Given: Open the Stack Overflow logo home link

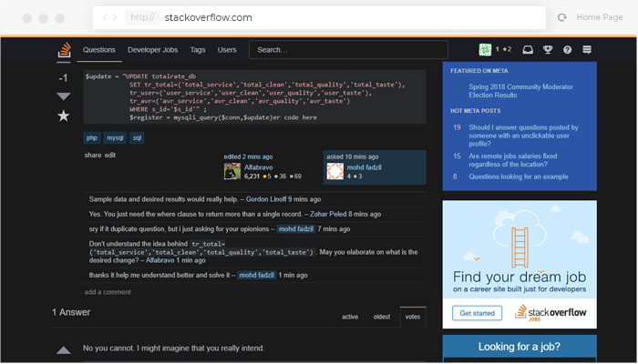Looking at the screenshot, I should pos(64,51).
